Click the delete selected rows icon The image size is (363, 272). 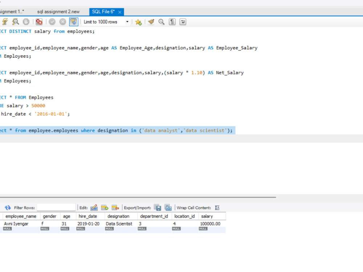(115, 207)
